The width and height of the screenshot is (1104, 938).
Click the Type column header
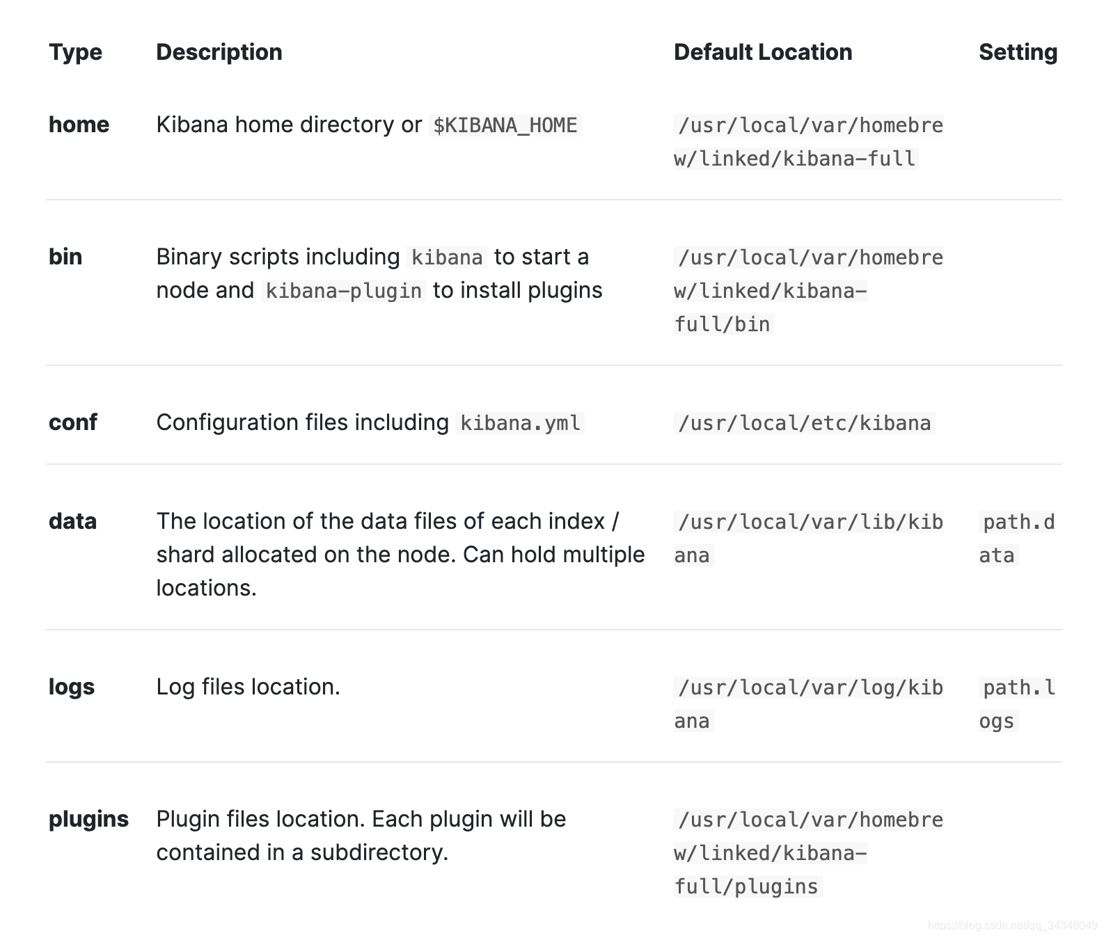click(x=75, y=52)
